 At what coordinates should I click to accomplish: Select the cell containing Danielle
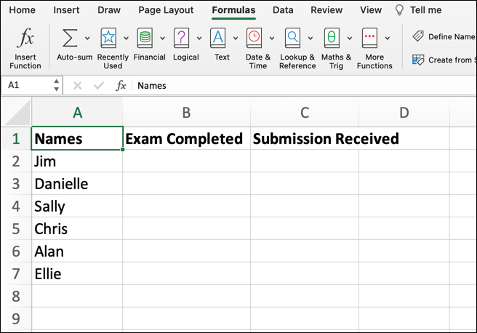(x=77, y=184)
